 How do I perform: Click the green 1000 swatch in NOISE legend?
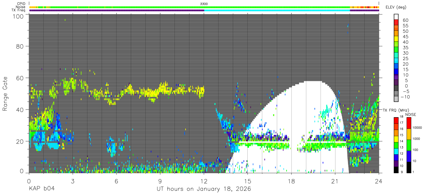click(x=408, y=145)
